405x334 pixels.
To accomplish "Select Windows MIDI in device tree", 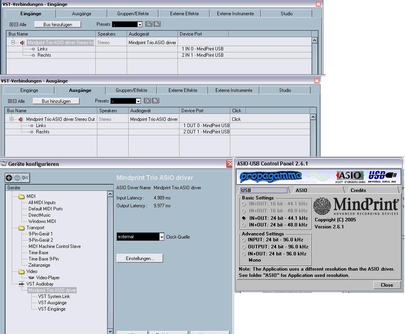I will pos(42,221).
